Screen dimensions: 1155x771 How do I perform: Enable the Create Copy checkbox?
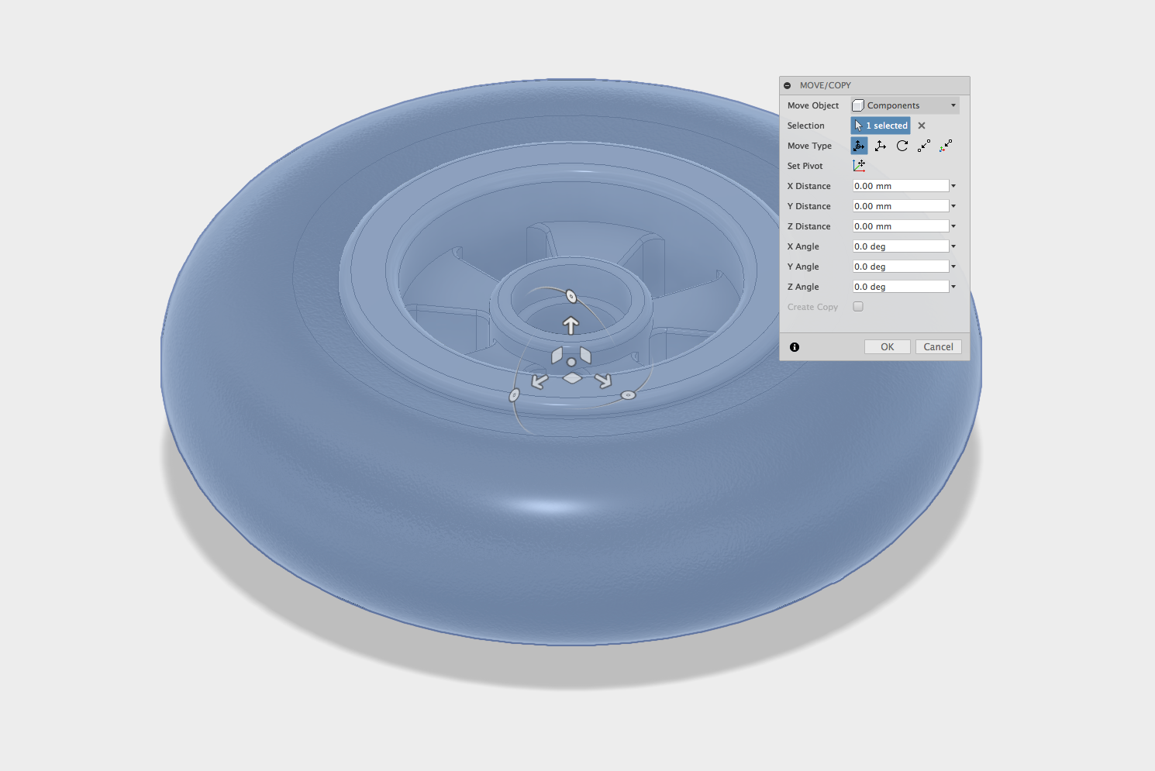pyautogui.click(x=858, y=307)
